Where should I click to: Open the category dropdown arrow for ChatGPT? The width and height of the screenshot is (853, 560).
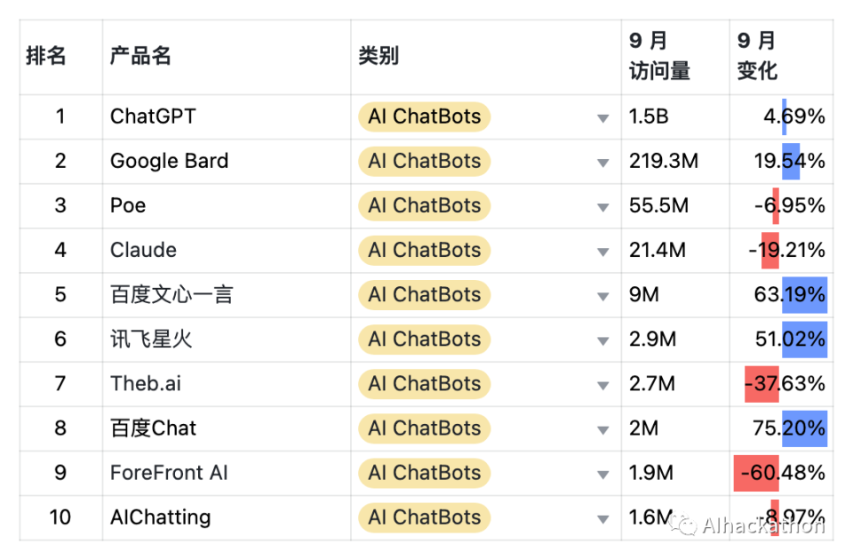click(x=603, y=118)
